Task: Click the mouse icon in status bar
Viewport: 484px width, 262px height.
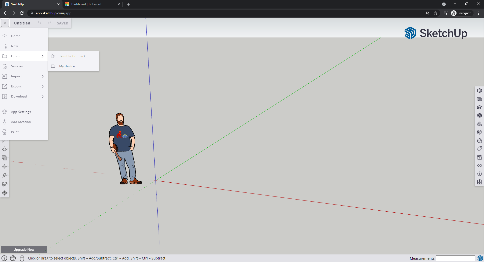Action: (22, 258)
